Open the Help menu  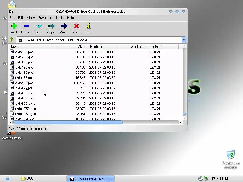click(70, 18)
